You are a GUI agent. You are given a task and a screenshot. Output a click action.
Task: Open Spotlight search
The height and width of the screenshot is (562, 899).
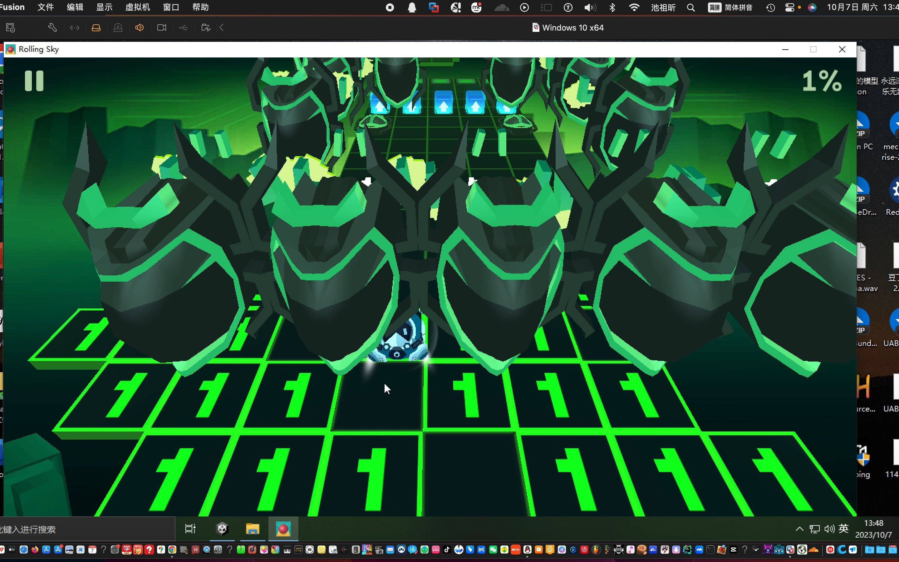[690, 7]
